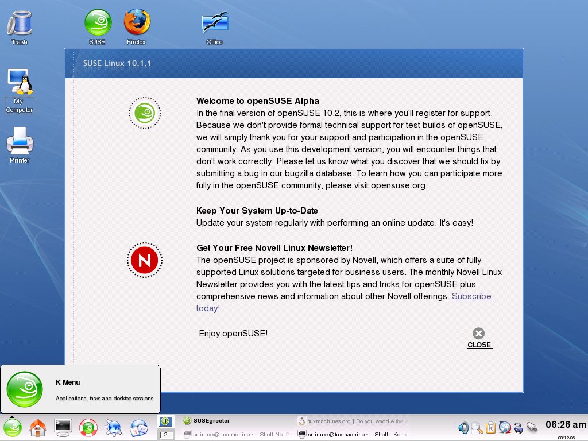Open the SUSE desktop icon
Image resolution: width=588 pixels, height=441 pixels.
point(98,27)
